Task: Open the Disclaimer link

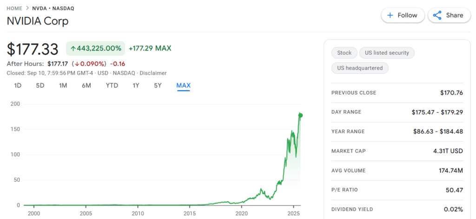Action: (153, 73)
